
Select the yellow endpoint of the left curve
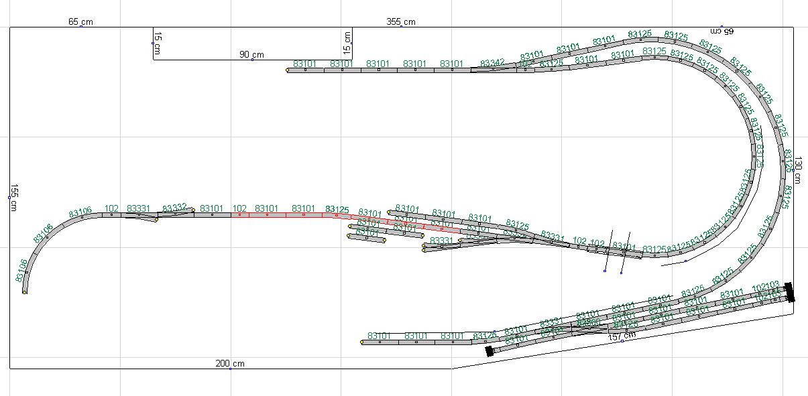click(x=25, y=291)
